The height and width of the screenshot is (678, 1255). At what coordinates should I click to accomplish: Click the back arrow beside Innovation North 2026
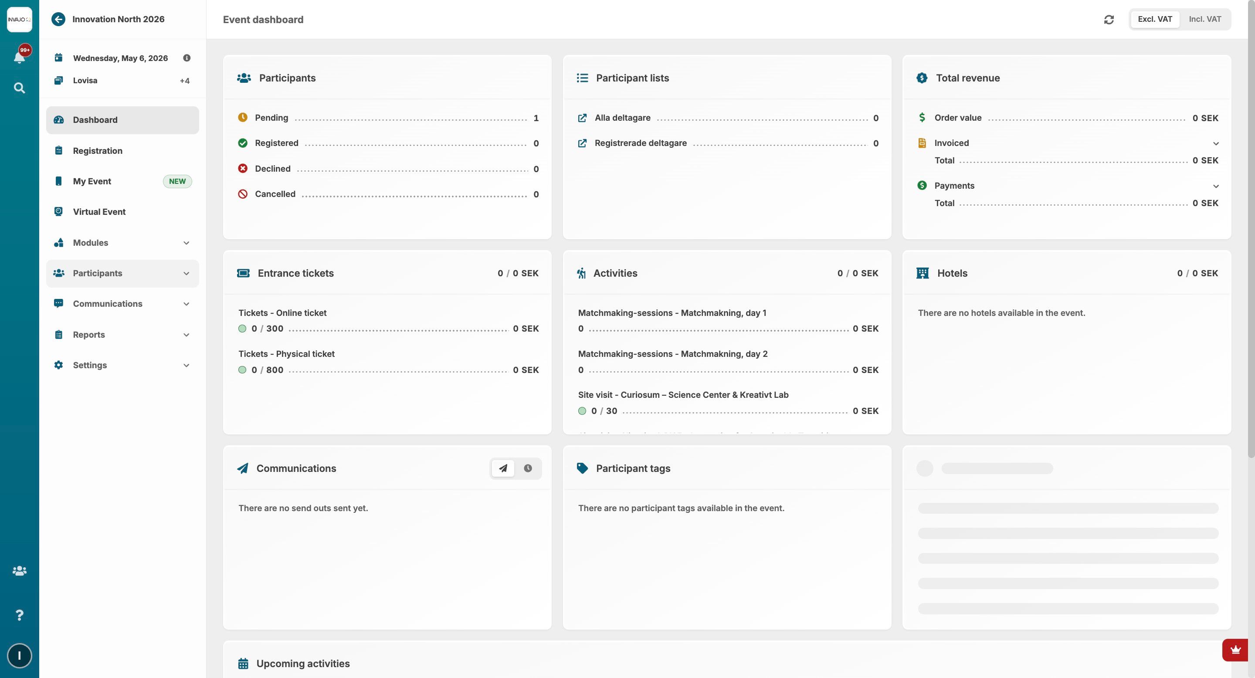point(58,19)
